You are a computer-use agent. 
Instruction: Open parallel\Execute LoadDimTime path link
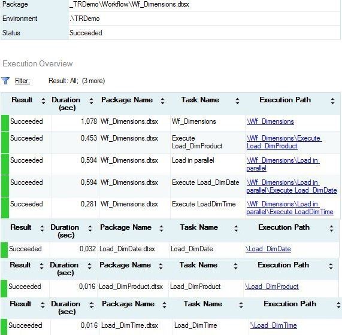pyautogui.click(x=290, y=208)
